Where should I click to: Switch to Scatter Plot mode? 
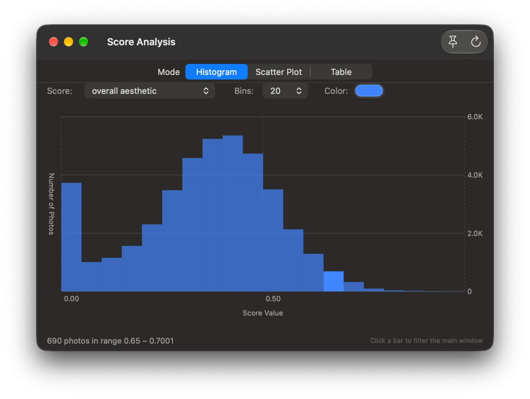(279, 72)
